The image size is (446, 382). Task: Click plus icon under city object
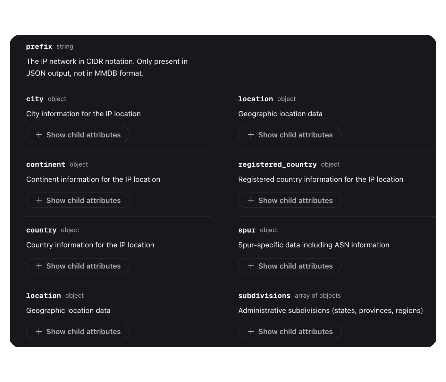click(39, 135)
